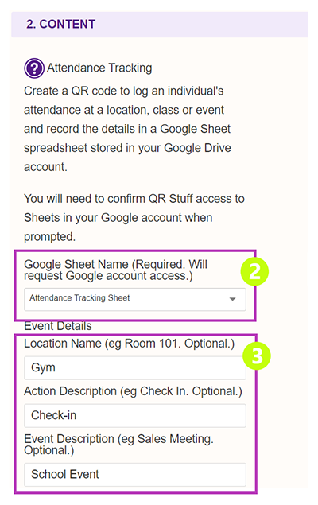This screenshot has width=318, height=505.
Task: Click the words 'QR Stuff access' in the notice
Action: pos(196,199)
